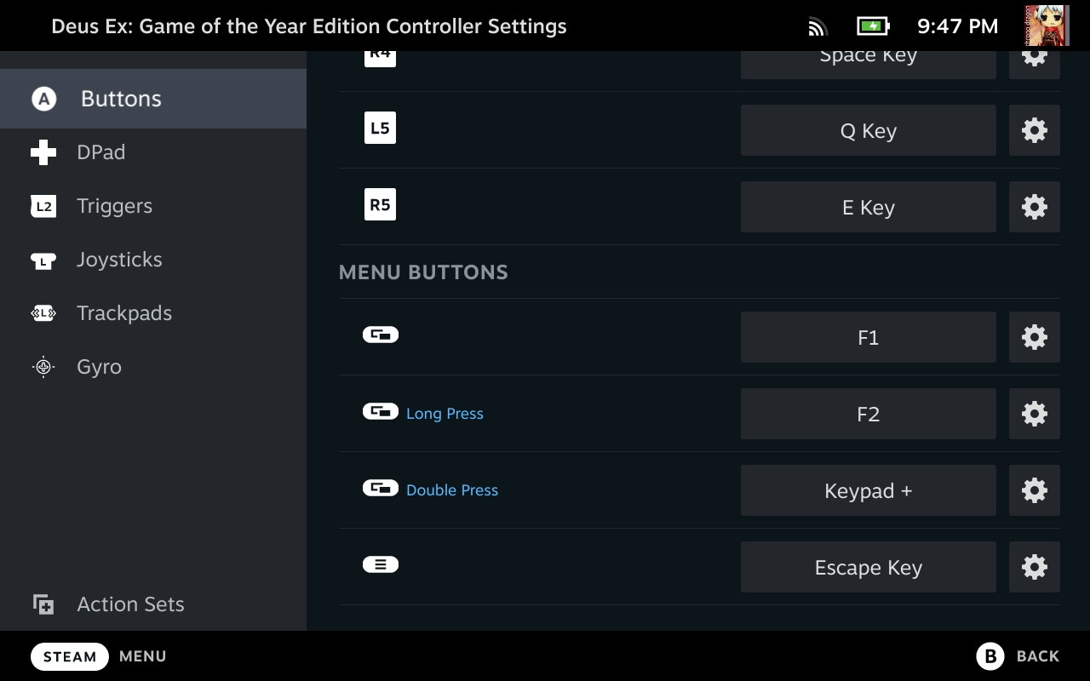Viewport: 1090px width, 681px height.
Task: Open gear settings for Escape Key binding
Action: [x=1034, y=567]
